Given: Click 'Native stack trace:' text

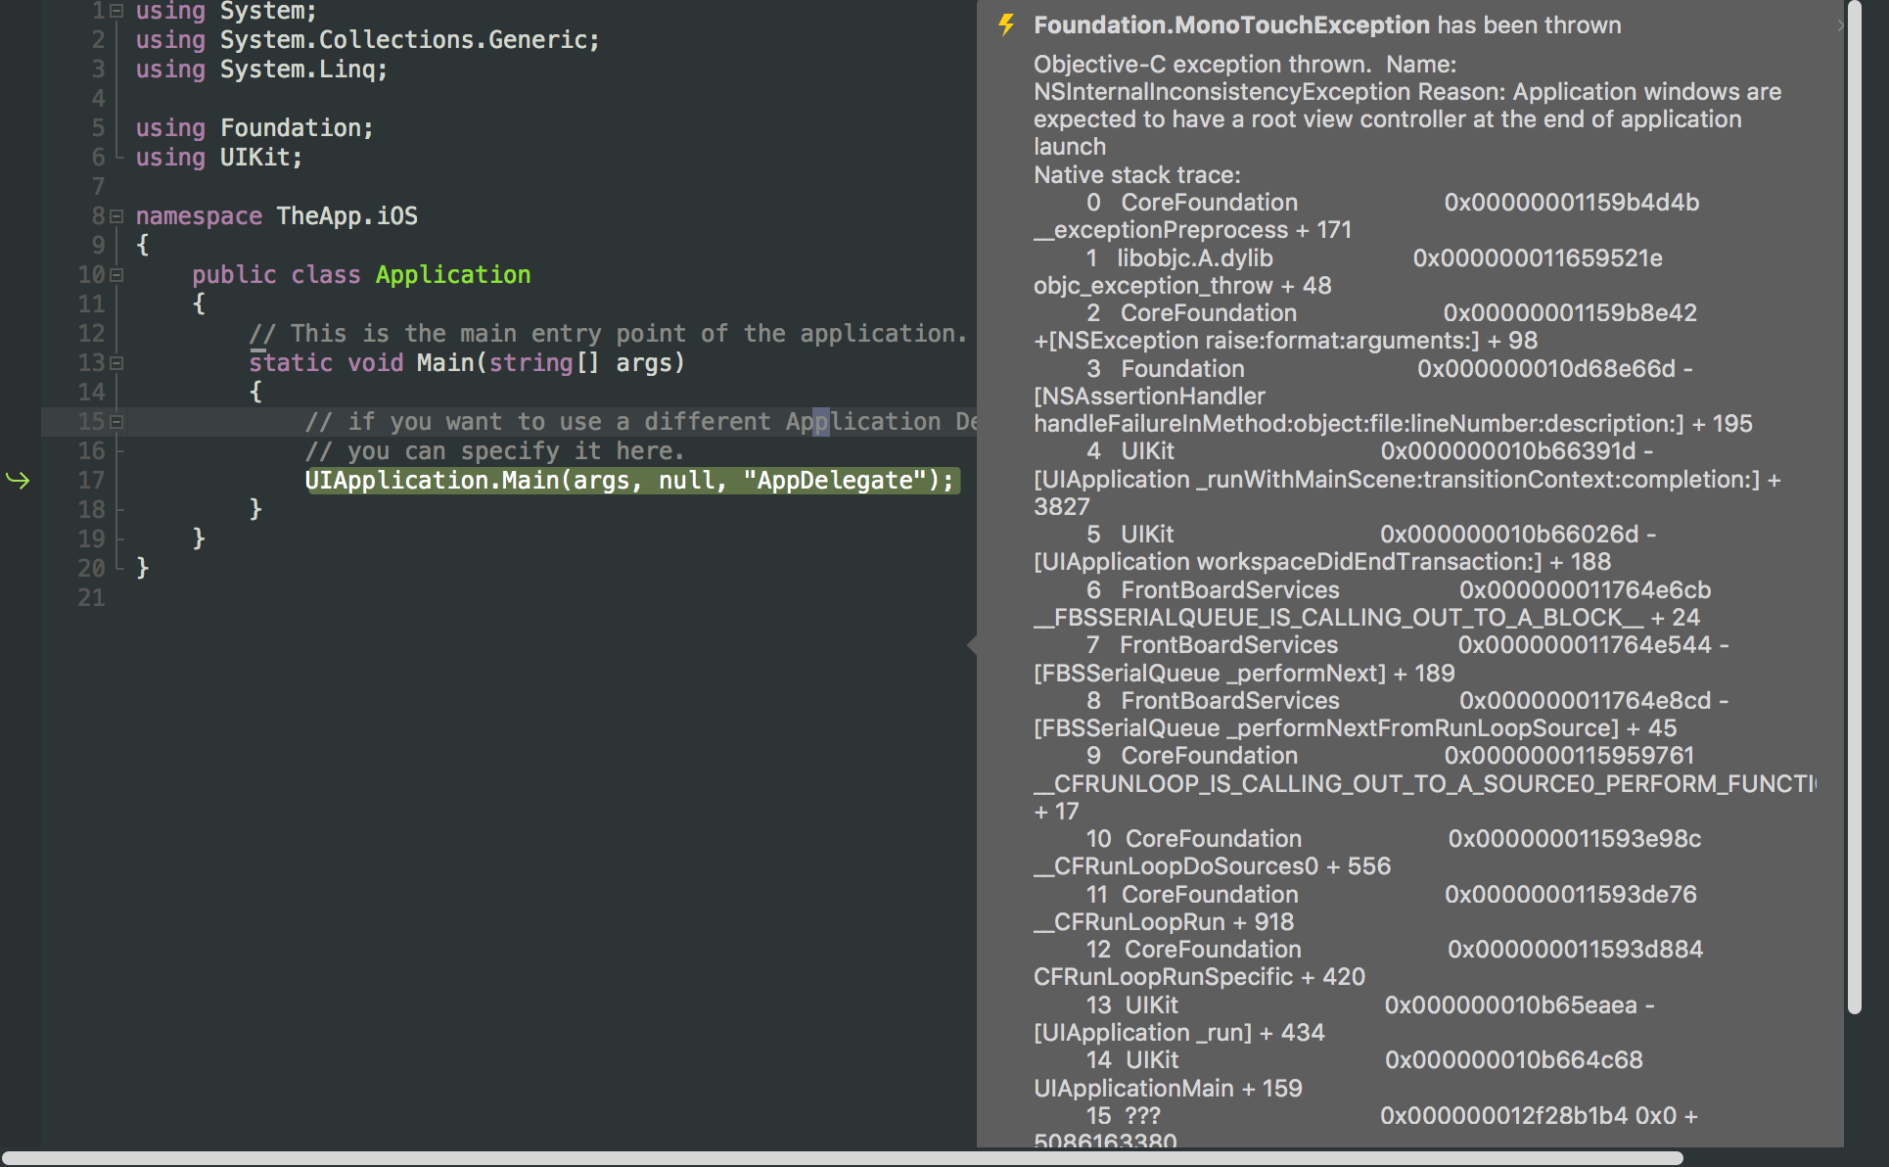Looking at the screenshot, I should pos(1137,175).
